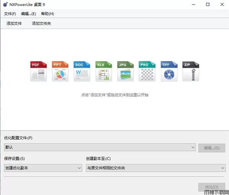Open the 创建副本至 dropdown for destination folder

coord(156,168)
